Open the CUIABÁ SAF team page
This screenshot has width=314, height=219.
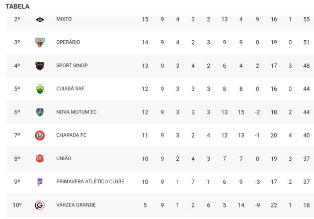(x=70, y=89)
